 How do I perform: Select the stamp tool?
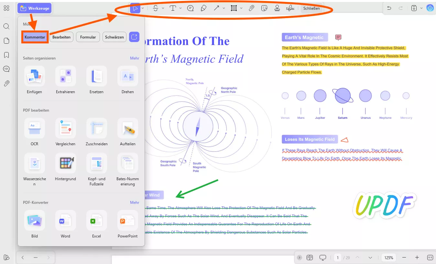(277, 8)
